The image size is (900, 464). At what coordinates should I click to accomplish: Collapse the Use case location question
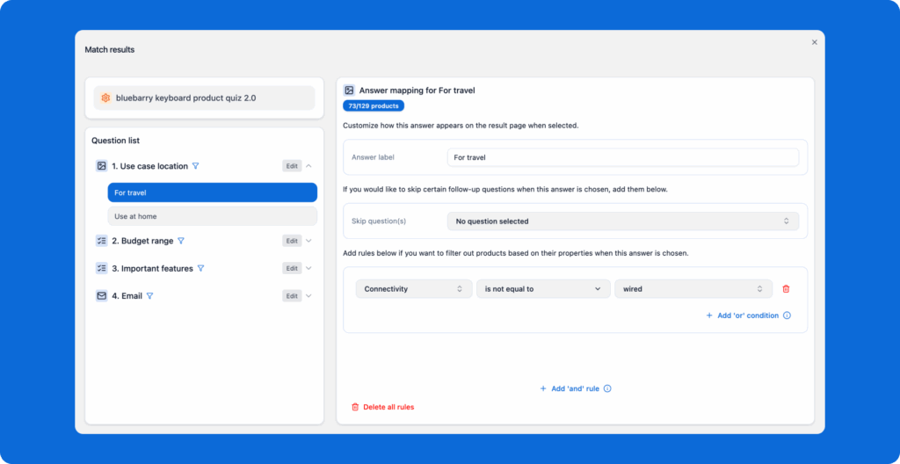[308, 166]
